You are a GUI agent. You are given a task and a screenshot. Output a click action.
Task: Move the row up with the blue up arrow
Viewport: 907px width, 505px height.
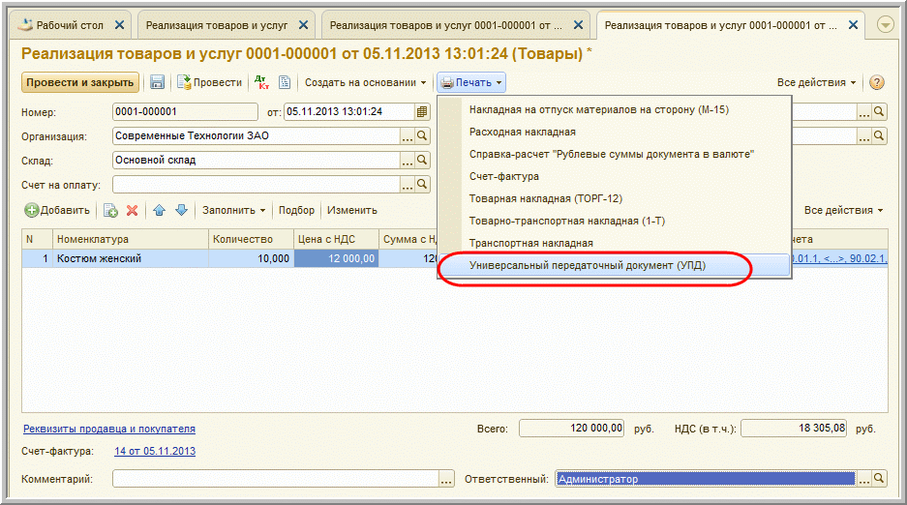coord(160,210)
